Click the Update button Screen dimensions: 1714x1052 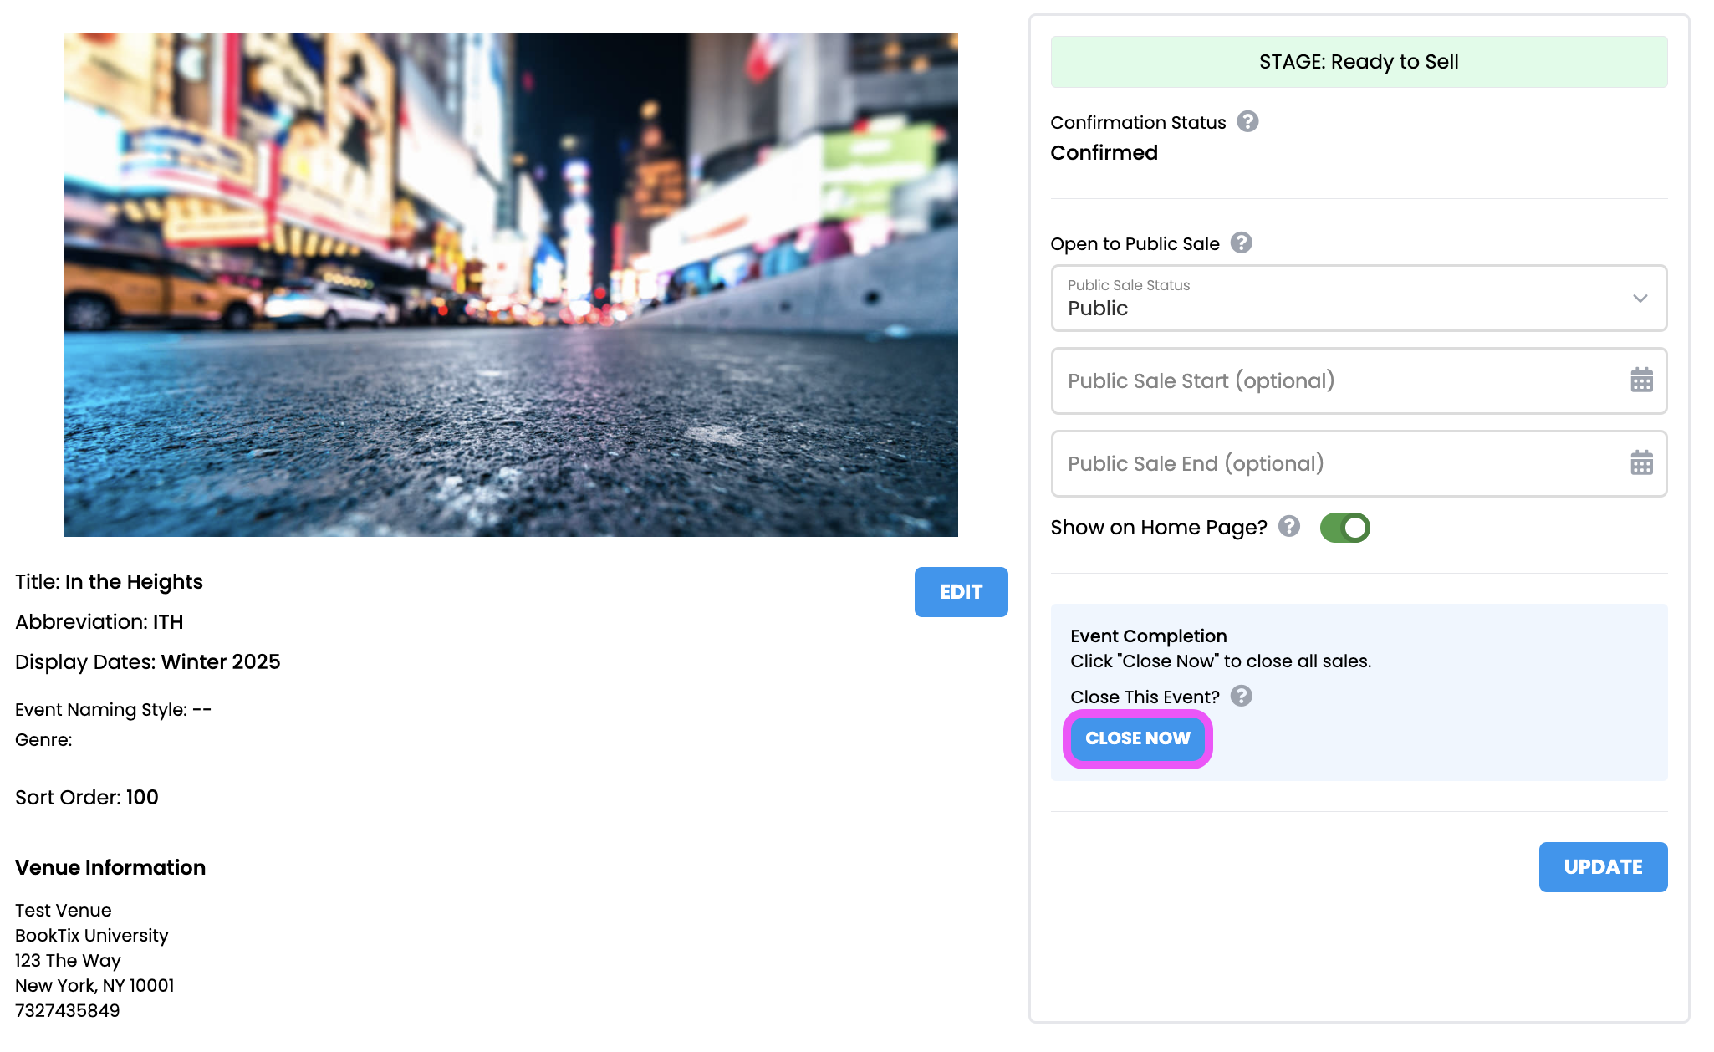pyautogui.click(x=1603, y=867)
